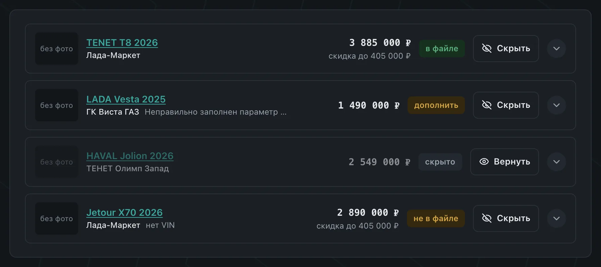Hide the TENET T8 2026 listing

coord(506,49)
